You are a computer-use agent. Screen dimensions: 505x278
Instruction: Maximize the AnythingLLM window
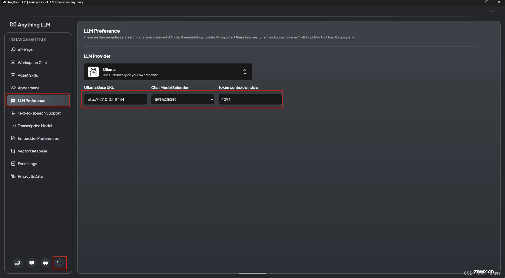tap(487, 2)
